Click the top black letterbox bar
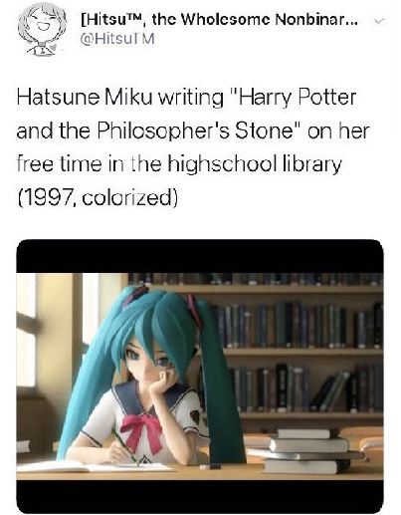401x515 pixels. [200, 256]
